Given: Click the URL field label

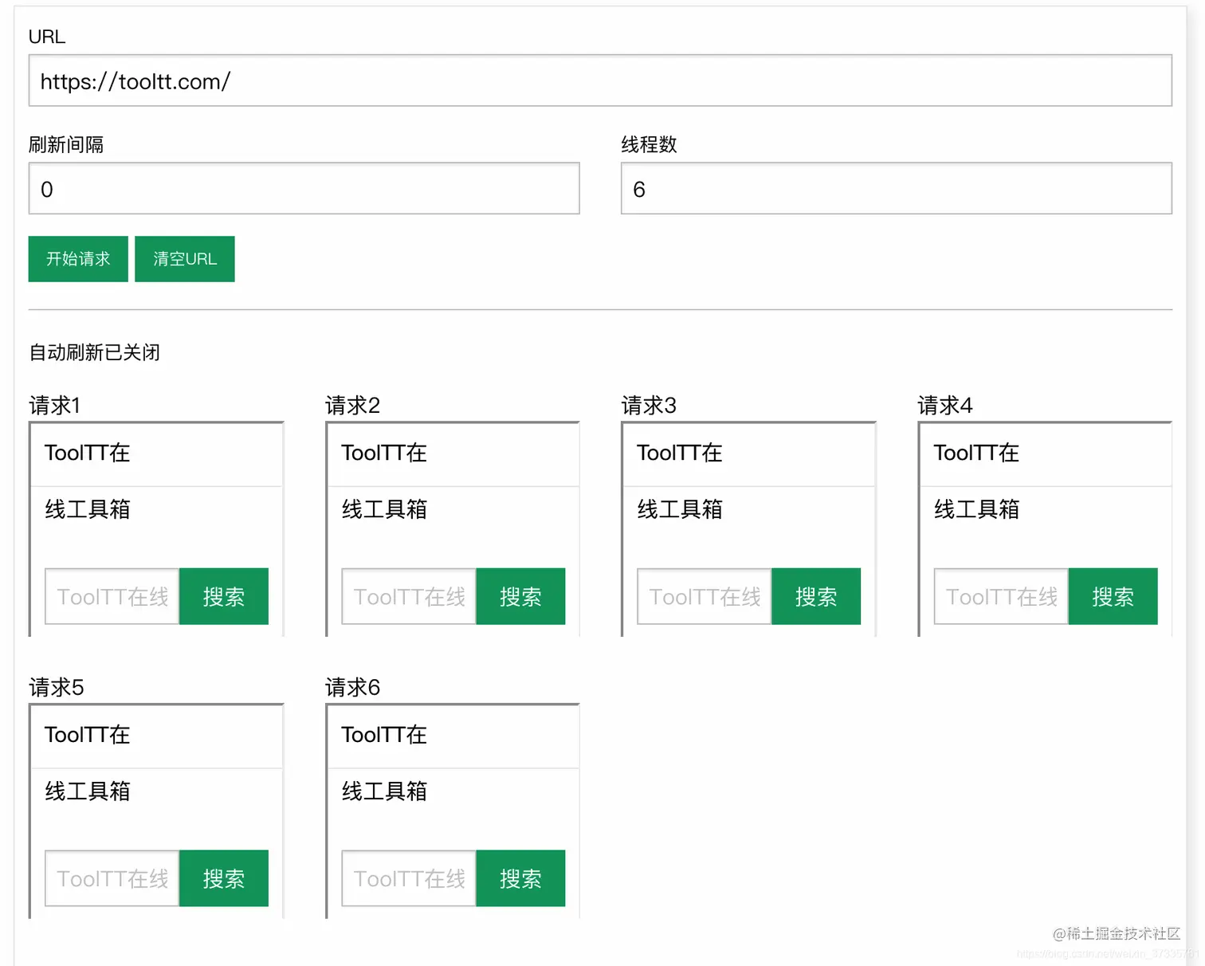Looking at the screenshot, I should point(47,37).
